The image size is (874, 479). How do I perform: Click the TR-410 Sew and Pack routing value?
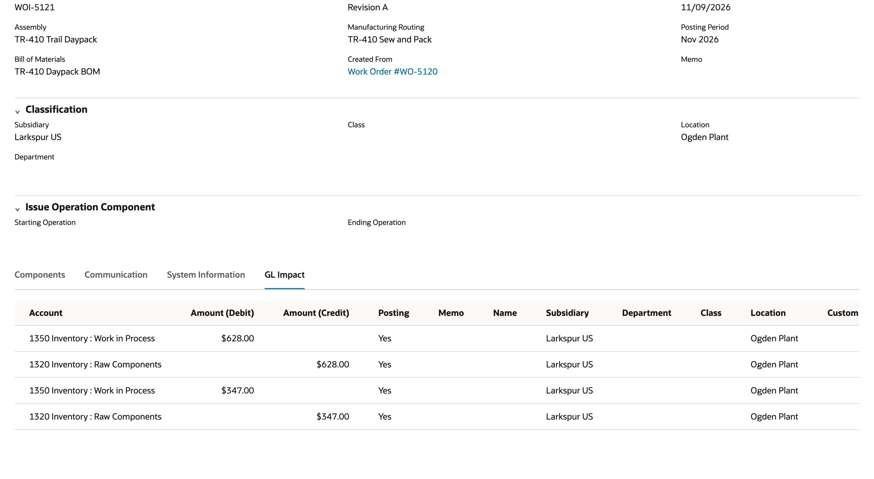[x=389, y=39]
